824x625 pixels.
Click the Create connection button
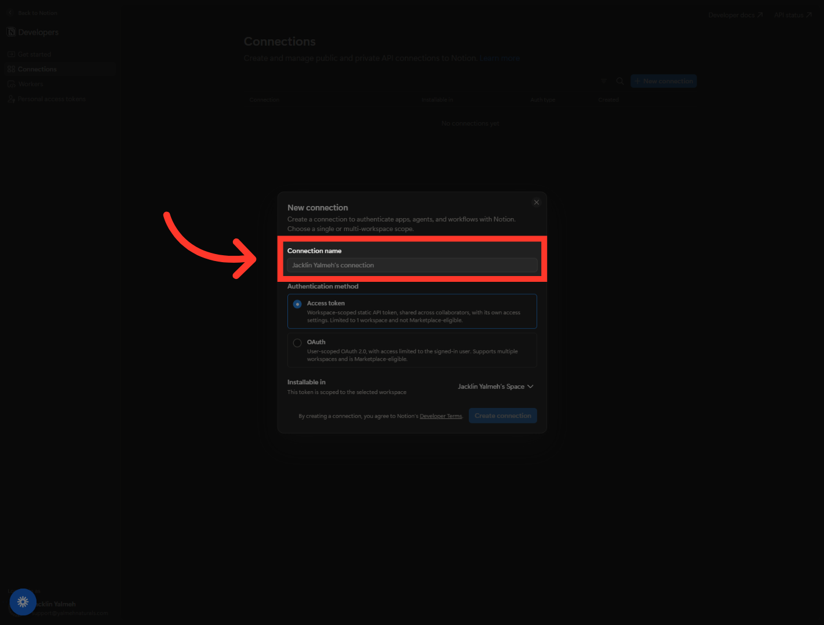503,416
